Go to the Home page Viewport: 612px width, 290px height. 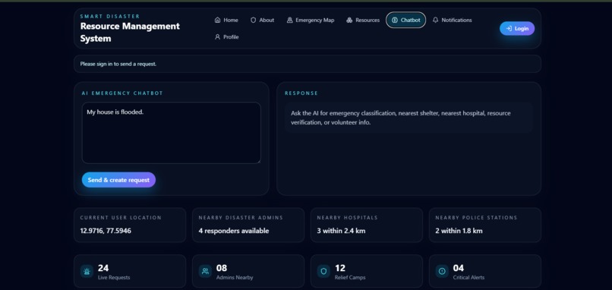click(x=226, y=20)
